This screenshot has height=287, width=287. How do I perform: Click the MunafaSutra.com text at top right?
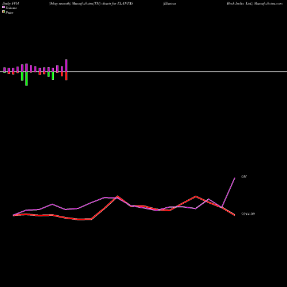(268, 3)
